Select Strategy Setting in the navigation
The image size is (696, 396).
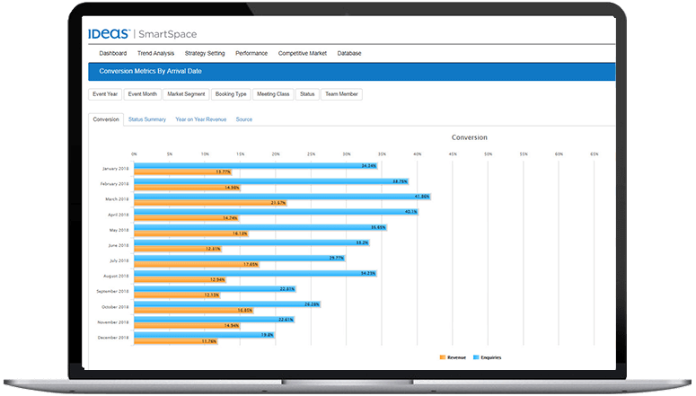coord(205,53)
